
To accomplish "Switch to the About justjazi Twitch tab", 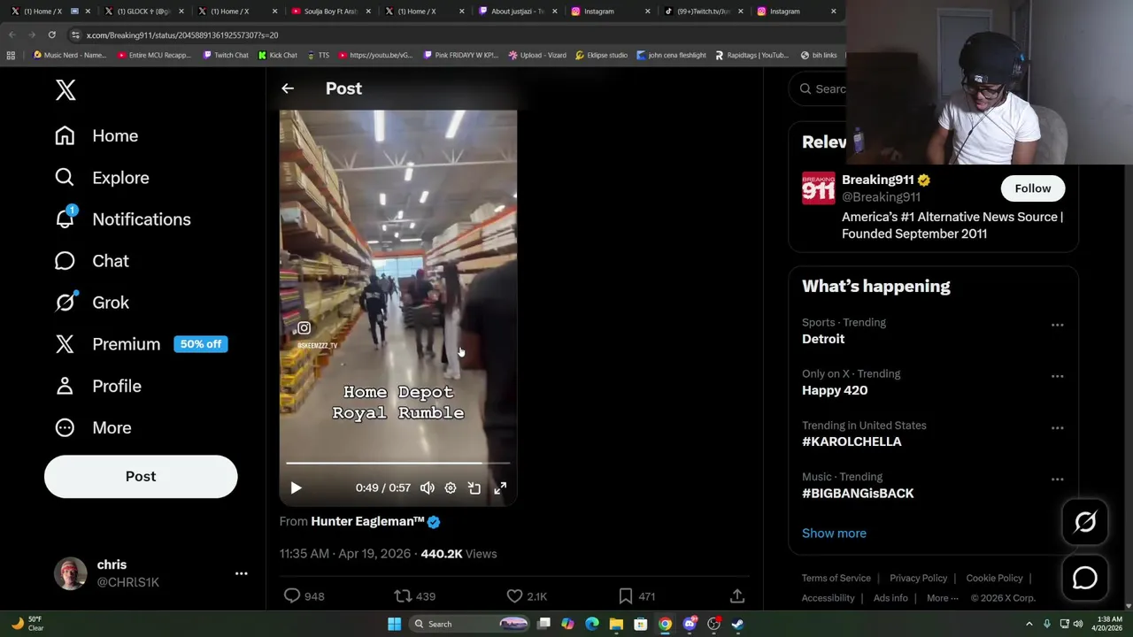I will [x=518, y=12].
